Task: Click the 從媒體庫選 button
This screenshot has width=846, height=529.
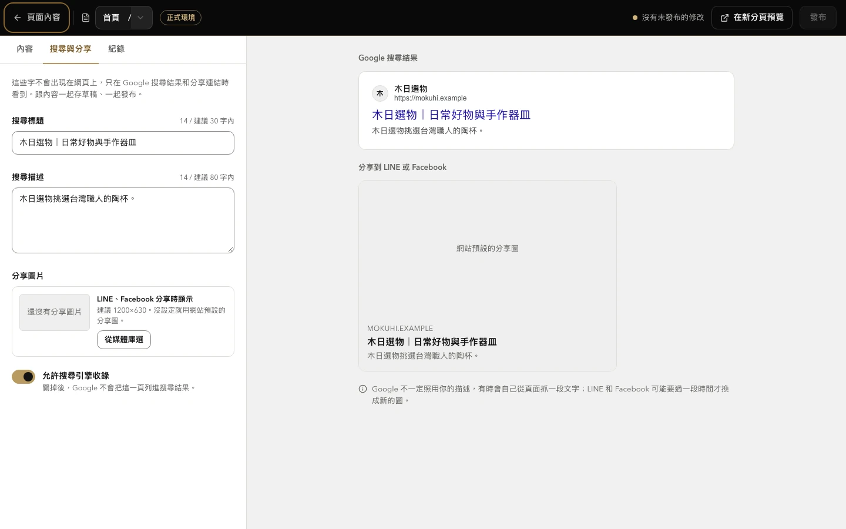Action: coord(124,340)
